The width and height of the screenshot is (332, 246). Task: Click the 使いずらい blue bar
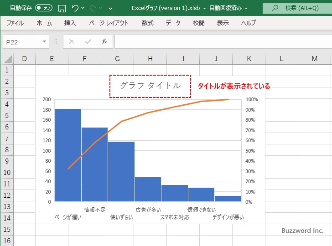pyautogui.click(x=121, y=172)
